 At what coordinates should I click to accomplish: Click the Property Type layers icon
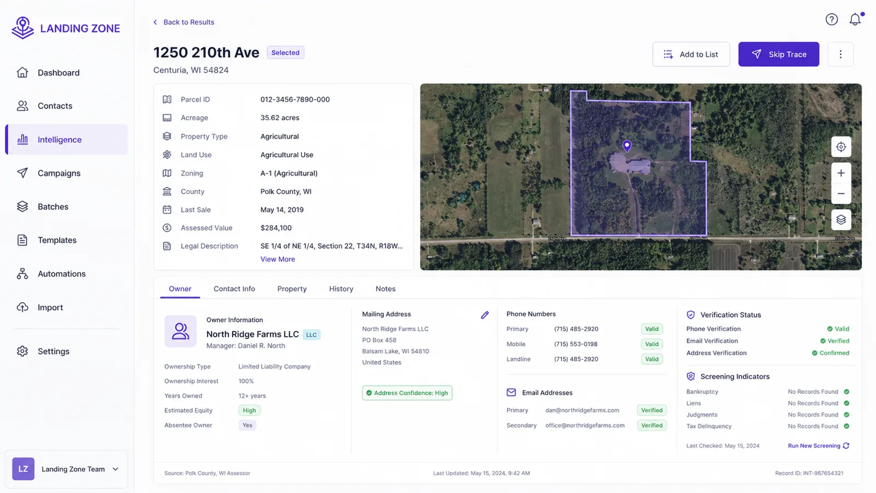(167, 136)
